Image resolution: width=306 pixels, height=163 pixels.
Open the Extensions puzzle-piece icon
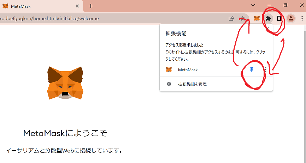click(x=268, y=18)
